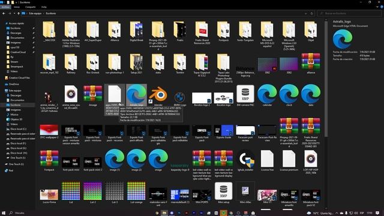The height and width of the screenshot is (216, 384).
Task: Expand the address bar history dropdown
Action: point(305,13)
